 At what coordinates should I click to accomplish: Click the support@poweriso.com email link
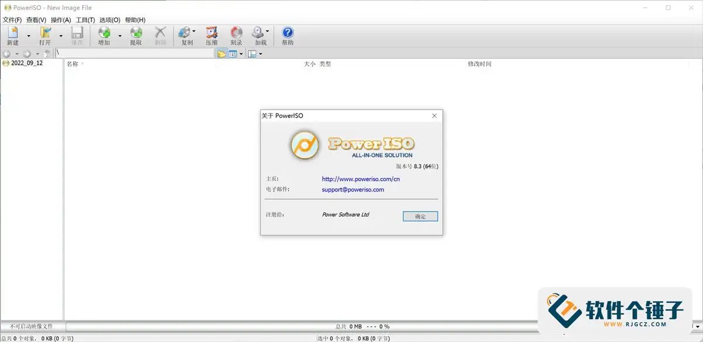pos(353,190)
